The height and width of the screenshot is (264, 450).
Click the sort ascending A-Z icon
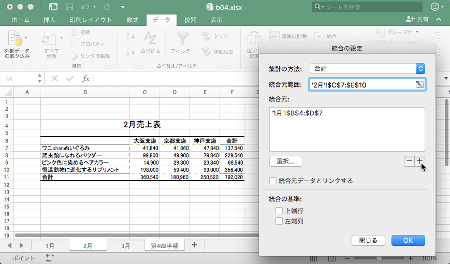[x=130, y=36]
